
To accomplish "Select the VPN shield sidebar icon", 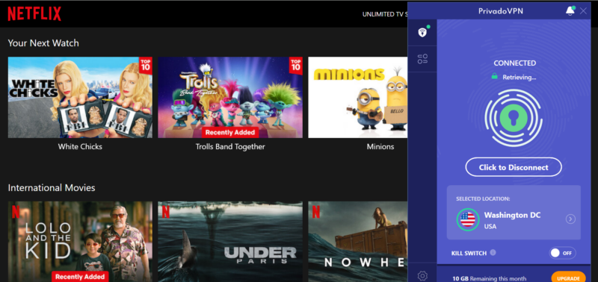I will point(422,32).
